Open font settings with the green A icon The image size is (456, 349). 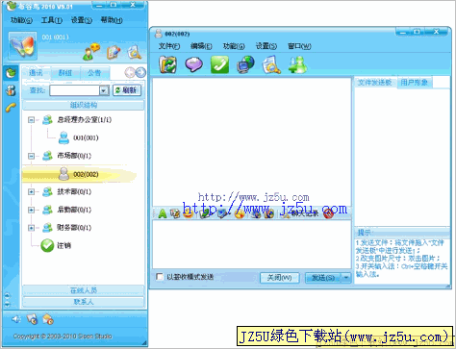(x=163, y=213)
